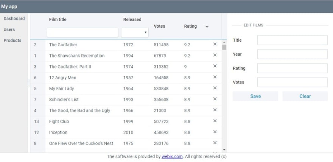The width and height of the screenshot is (333, 162).
Task: Click the year 1993 cell
Action: coord(128,100)
